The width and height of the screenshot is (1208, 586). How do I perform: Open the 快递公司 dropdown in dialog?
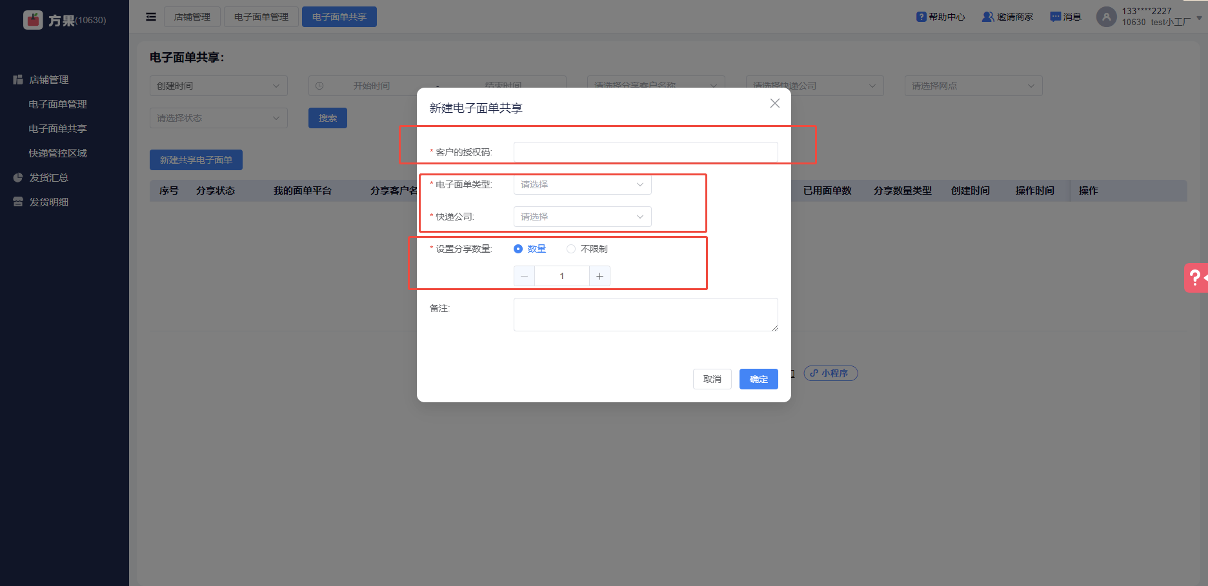pos(582,217)
